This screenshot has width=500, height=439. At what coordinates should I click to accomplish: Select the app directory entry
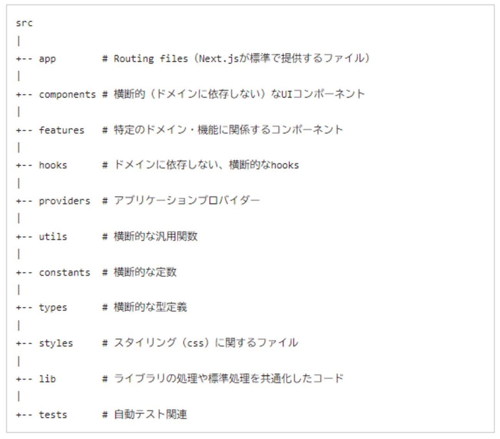47,59
